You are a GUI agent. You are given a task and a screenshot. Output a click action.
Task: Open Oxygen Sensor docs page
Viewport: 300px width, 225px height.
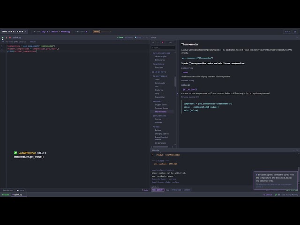tap(161, 105)
